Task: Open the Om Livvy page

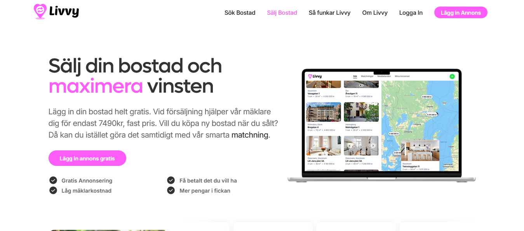Action: point(375,13)
